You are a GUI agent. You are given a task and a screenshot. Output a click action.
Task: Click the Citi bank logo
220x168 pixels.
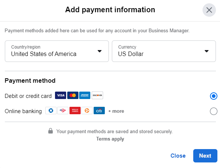point(99,111)
